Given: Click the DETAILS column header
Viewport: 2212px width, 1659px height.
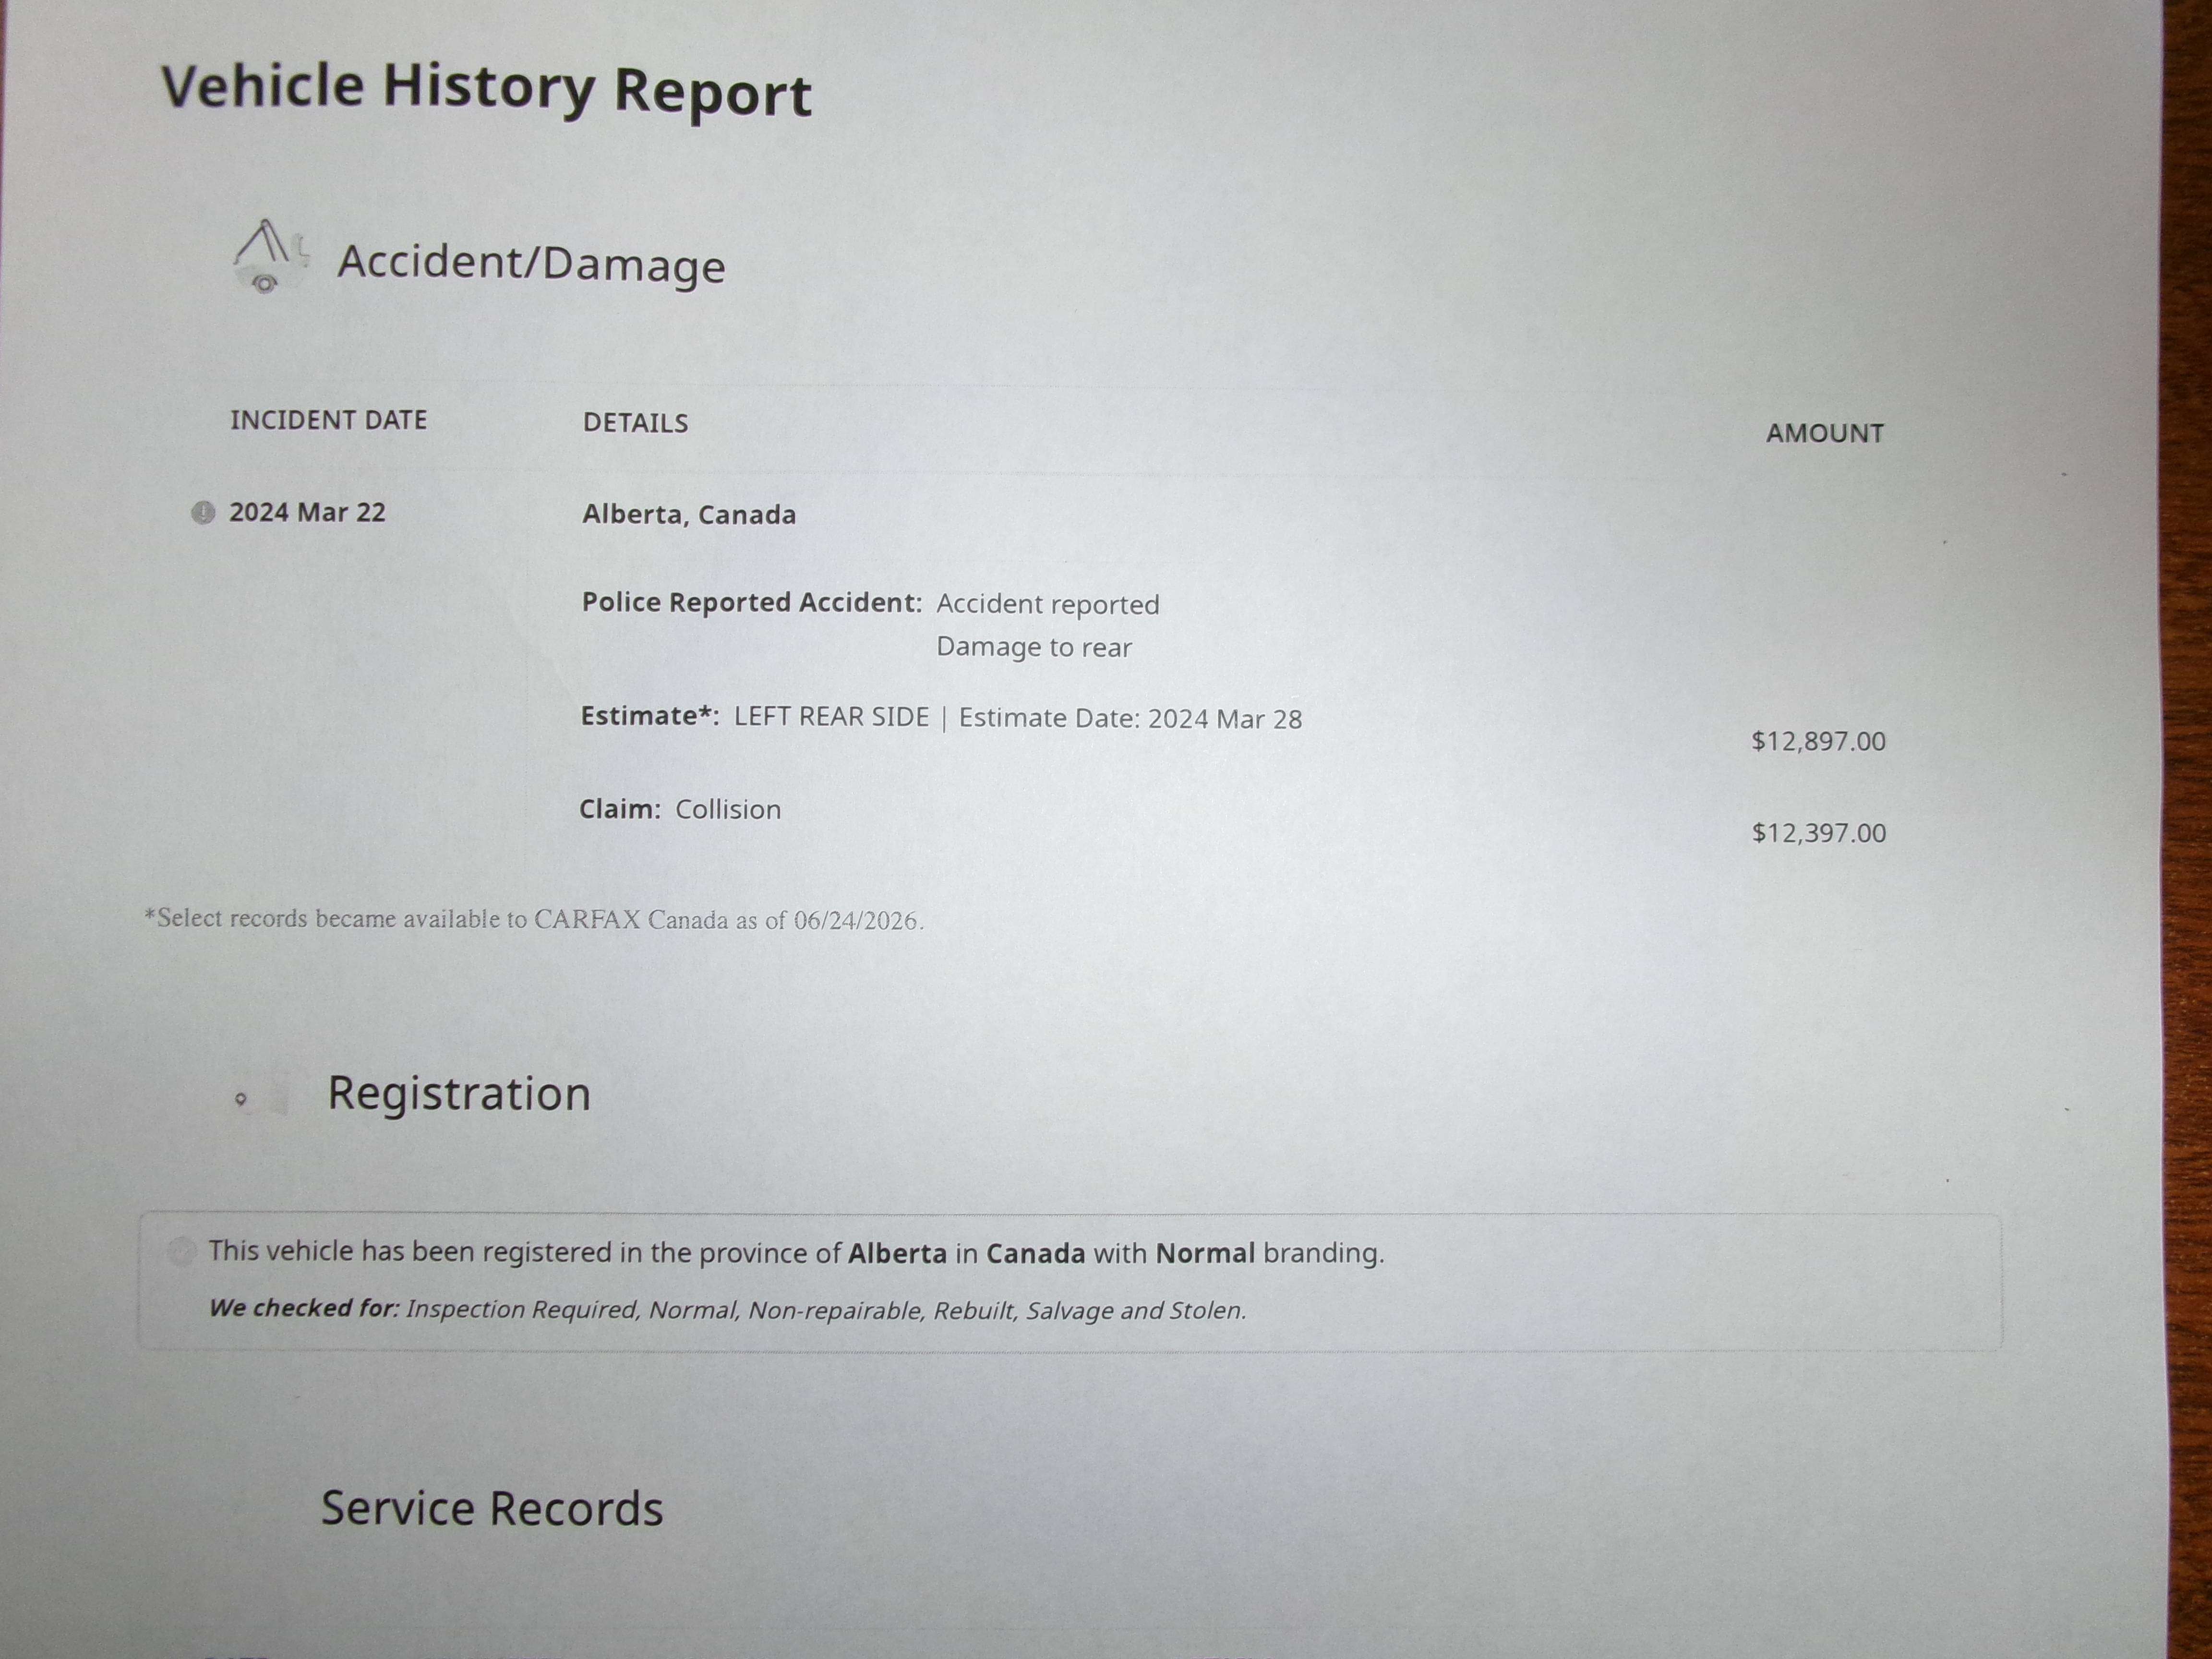Looking at the screenshot, I should 635,423.
